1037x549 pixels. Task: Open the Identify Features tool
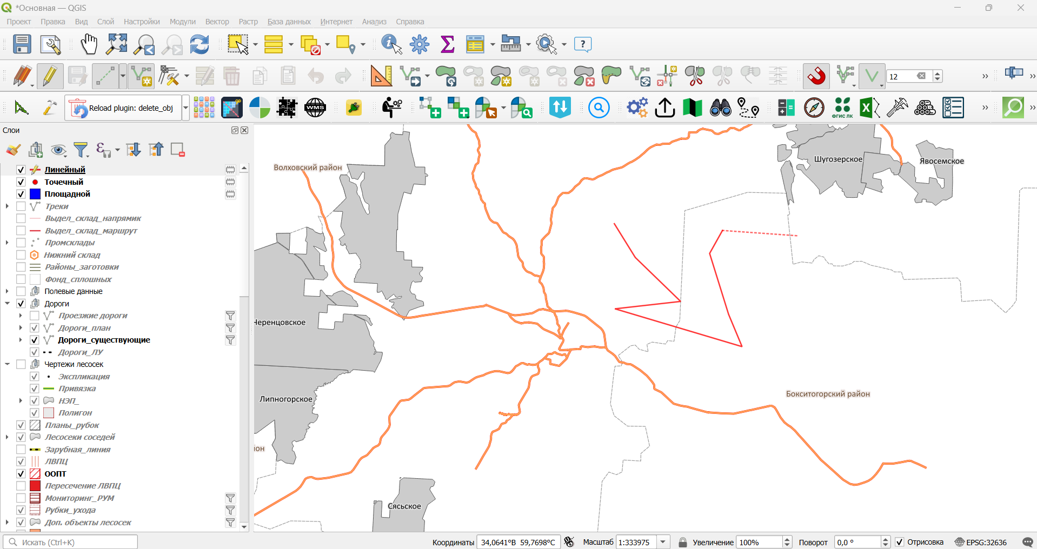(391, 44)
